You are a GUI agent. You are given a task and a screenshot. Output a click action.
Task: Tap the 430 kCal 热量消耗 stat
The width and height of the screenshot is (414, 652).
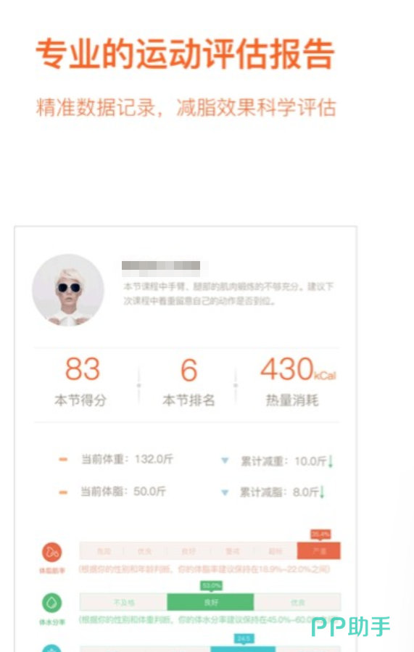(x=297, y=381)
